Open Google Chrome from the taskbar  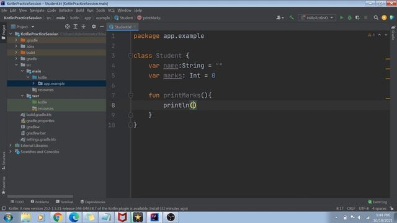(58, 217)
